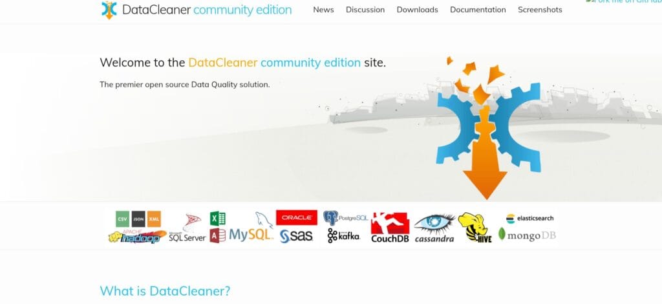The width and height of the screenshot is (662, 304).
Task: Click the green Excel icon
Action: tap(218, 219)
